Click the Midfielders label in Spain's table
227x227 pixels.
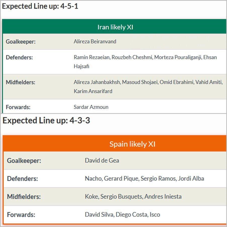(x=24, y=197)
